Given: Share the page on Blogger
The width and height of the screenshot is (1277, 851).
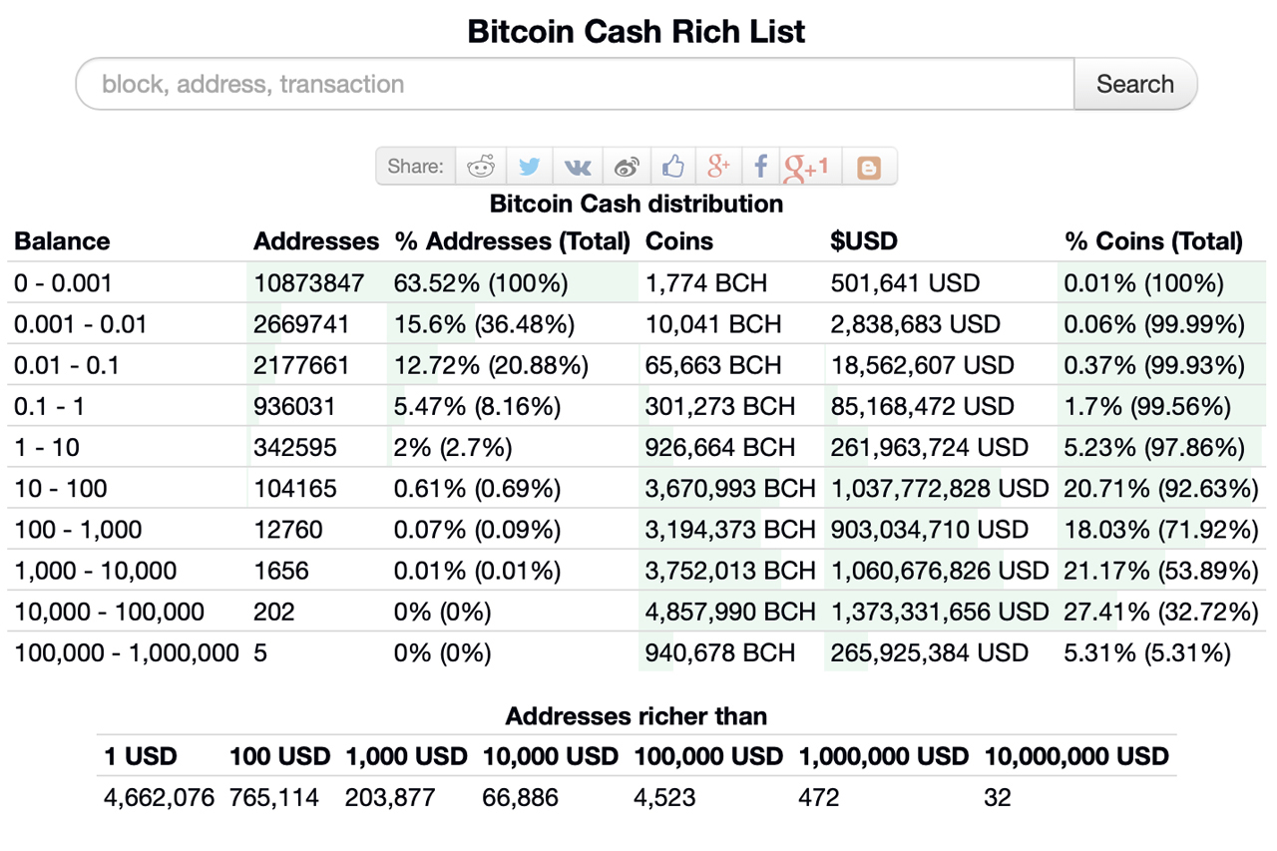Looking at the screenshot, I should (x=867, y=166).
